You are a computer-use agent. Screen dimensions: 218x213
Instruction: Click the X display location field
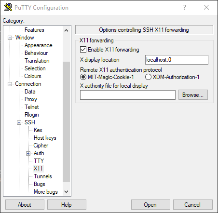point(177,60)
